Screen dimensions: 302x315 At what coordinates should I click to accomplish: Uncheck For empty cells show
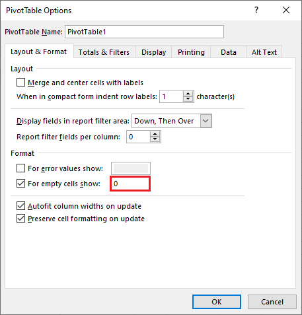(20, 183)
